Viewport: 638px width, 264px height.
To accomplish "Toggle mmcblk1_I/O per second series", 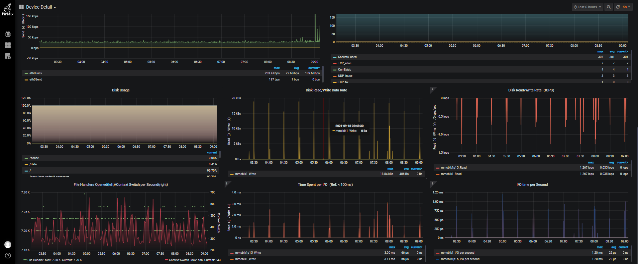I will [458, 253].
